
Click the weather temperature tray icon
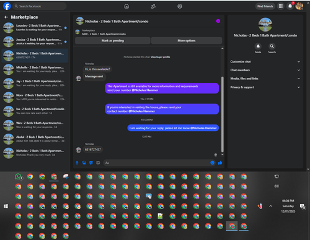(x=260, y=206)
